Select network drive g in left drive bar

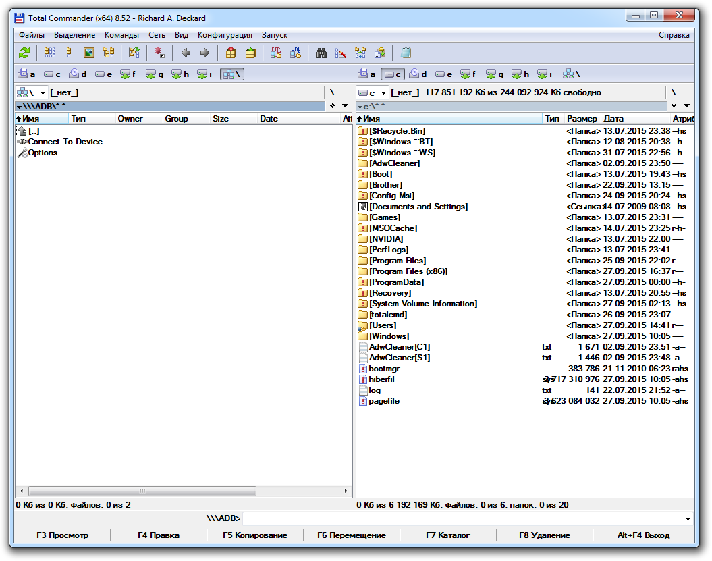tap(155, 74)
